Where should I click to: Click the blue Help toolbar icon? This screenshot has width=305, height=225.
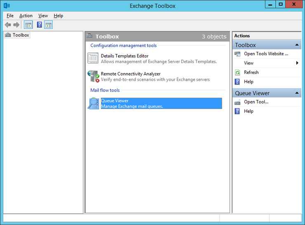(x=39, y=25)
